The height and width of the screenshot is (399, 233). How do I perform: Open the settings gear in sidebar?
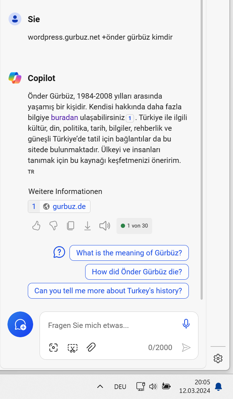pyautogui.click(x=218, y=358)
